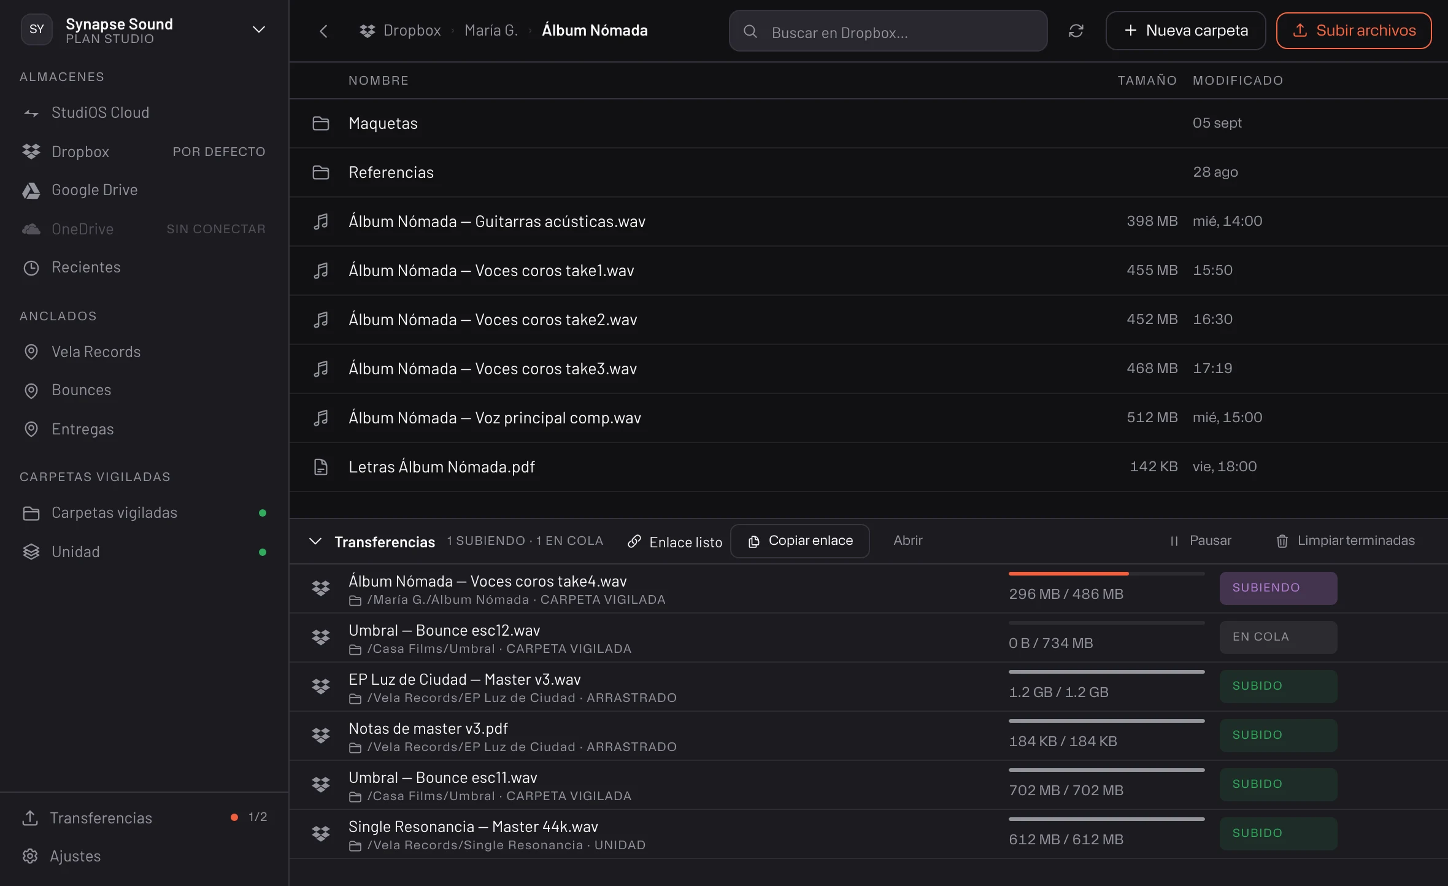This screenshot has width=1448, height=886.
Task: Open StudiOS Cloud storage
Action: point(144,113)
